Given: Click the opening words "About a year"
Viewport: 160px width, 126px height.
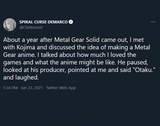Looking at the screenshot, I should click(x=21, y=40).
